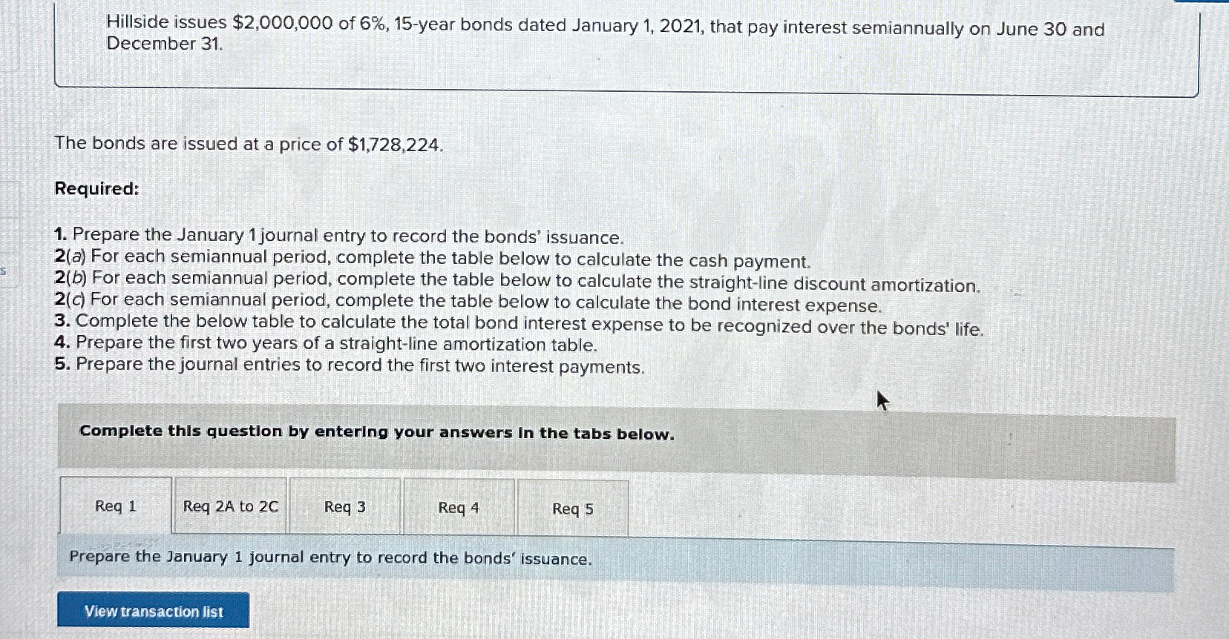Switch to the Req 1 tab
1229x639 pixels.
(115, 507)
